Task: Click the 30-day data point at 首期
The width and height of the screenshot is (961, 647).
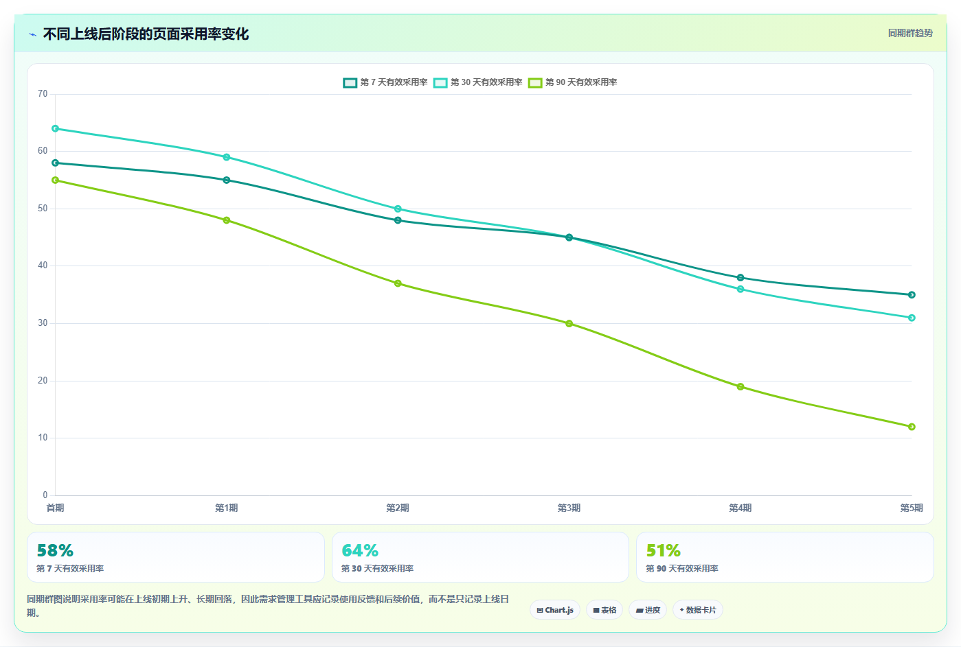Action: point(55,128)
